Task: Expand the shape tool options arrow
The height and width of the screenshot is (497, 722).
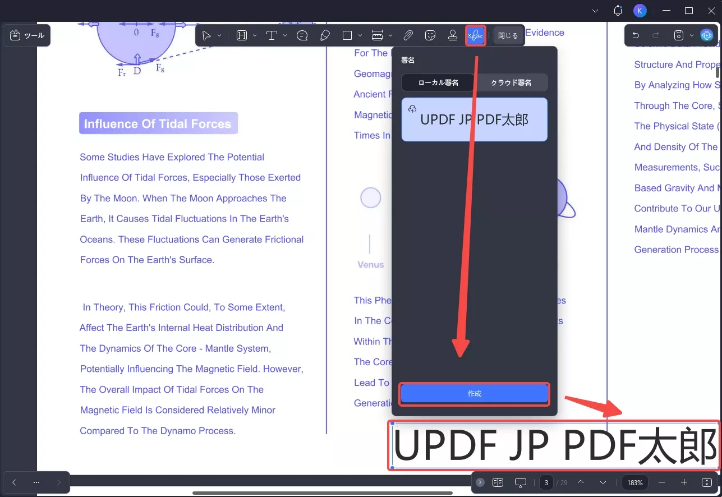Action: 360,36
